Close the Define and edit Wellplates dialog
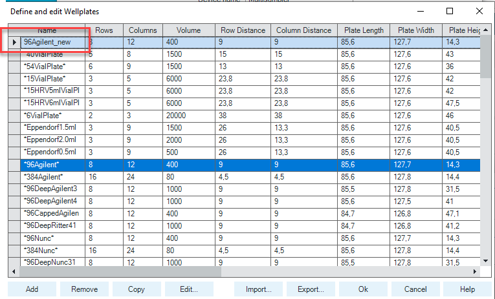The image size is (495, 299). click(x=479, y=12)
